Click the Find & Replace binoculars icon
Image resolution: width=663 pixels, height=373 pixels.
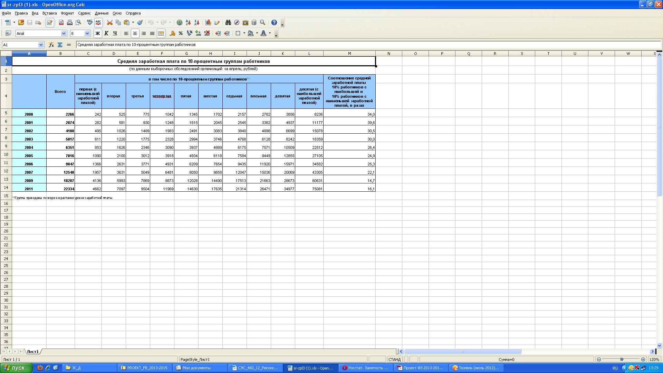pos(228,22)
